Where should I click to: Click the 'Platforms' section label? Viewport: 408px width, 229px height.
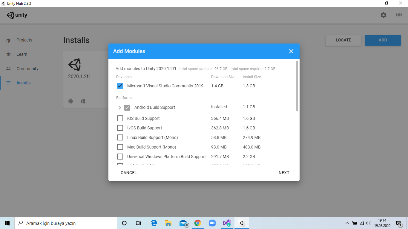coord(124,98)
